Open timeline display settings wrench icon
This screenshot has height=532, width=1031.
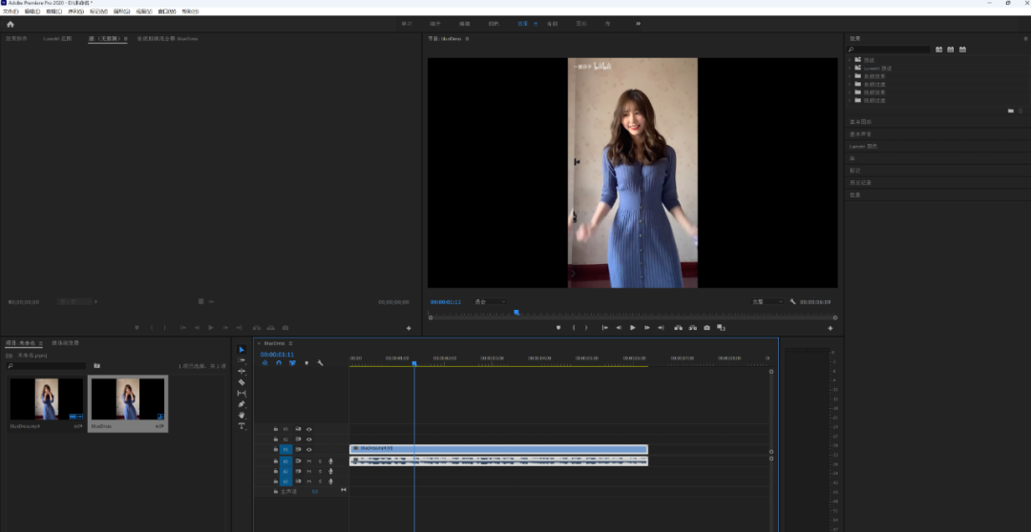click(320, 363)
